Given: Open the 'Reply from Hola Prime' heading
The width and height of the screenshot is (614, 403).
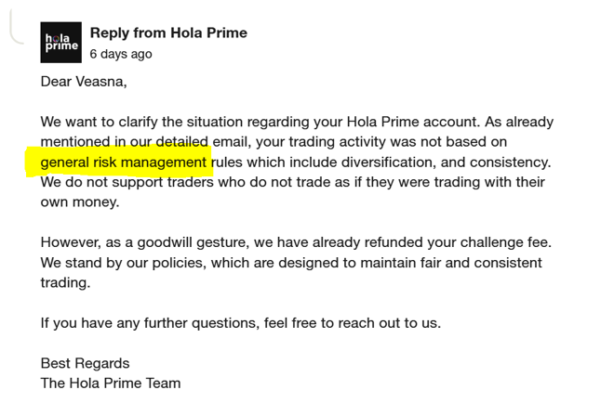Looking at the screenshot, I should (168, 32).
